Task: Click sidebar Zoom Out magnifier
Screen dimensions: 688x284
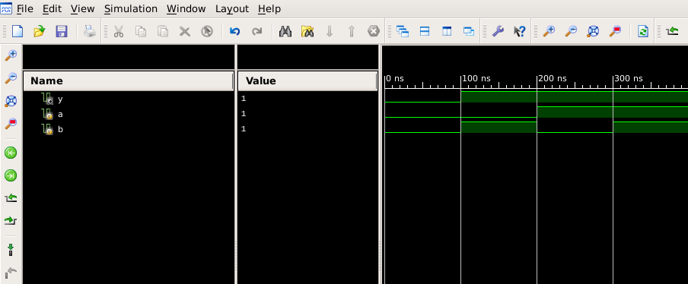Action: pyautogui.click(x=11, y=78)
